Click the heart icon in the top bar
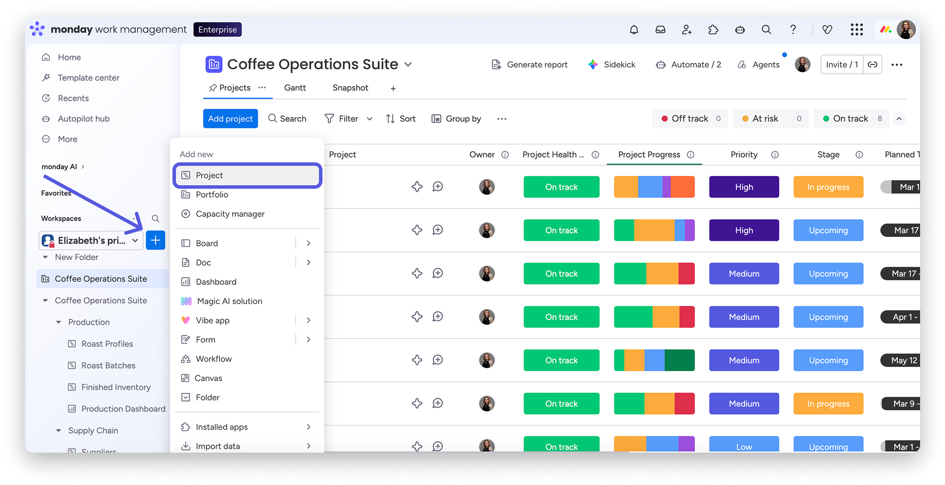 [x=827, y=30]
